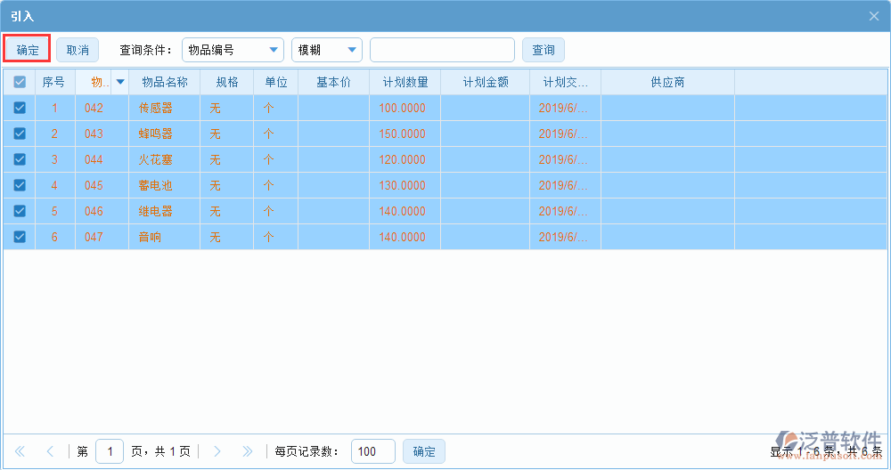This screenshot has height=470, width=891.
Task: Uncheck the row 6 音响 checkbox
Action: click(20, 237)
